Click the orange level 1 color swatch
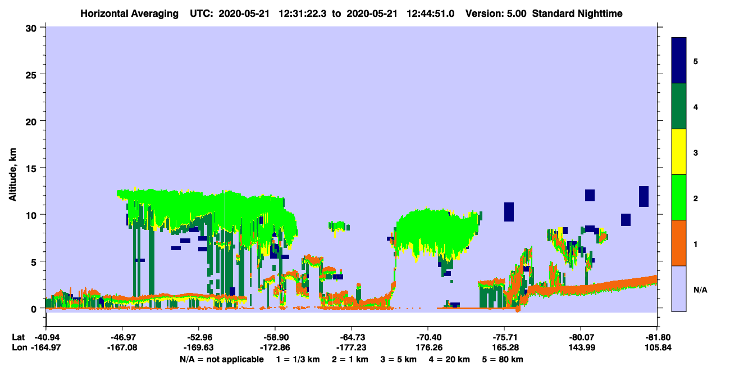The image size is (730, 375). [x=679, y=243]
